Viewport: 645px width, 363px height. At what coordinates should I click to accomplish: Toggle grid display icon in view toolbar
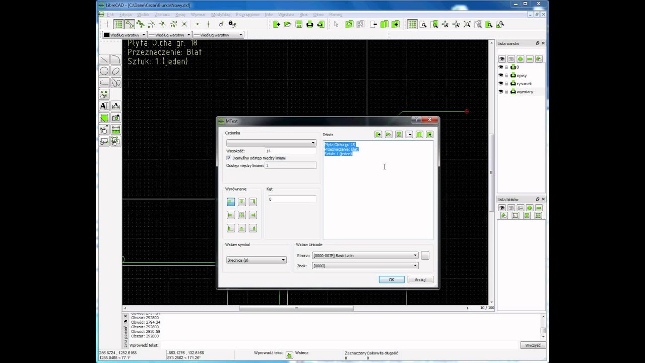412,24
